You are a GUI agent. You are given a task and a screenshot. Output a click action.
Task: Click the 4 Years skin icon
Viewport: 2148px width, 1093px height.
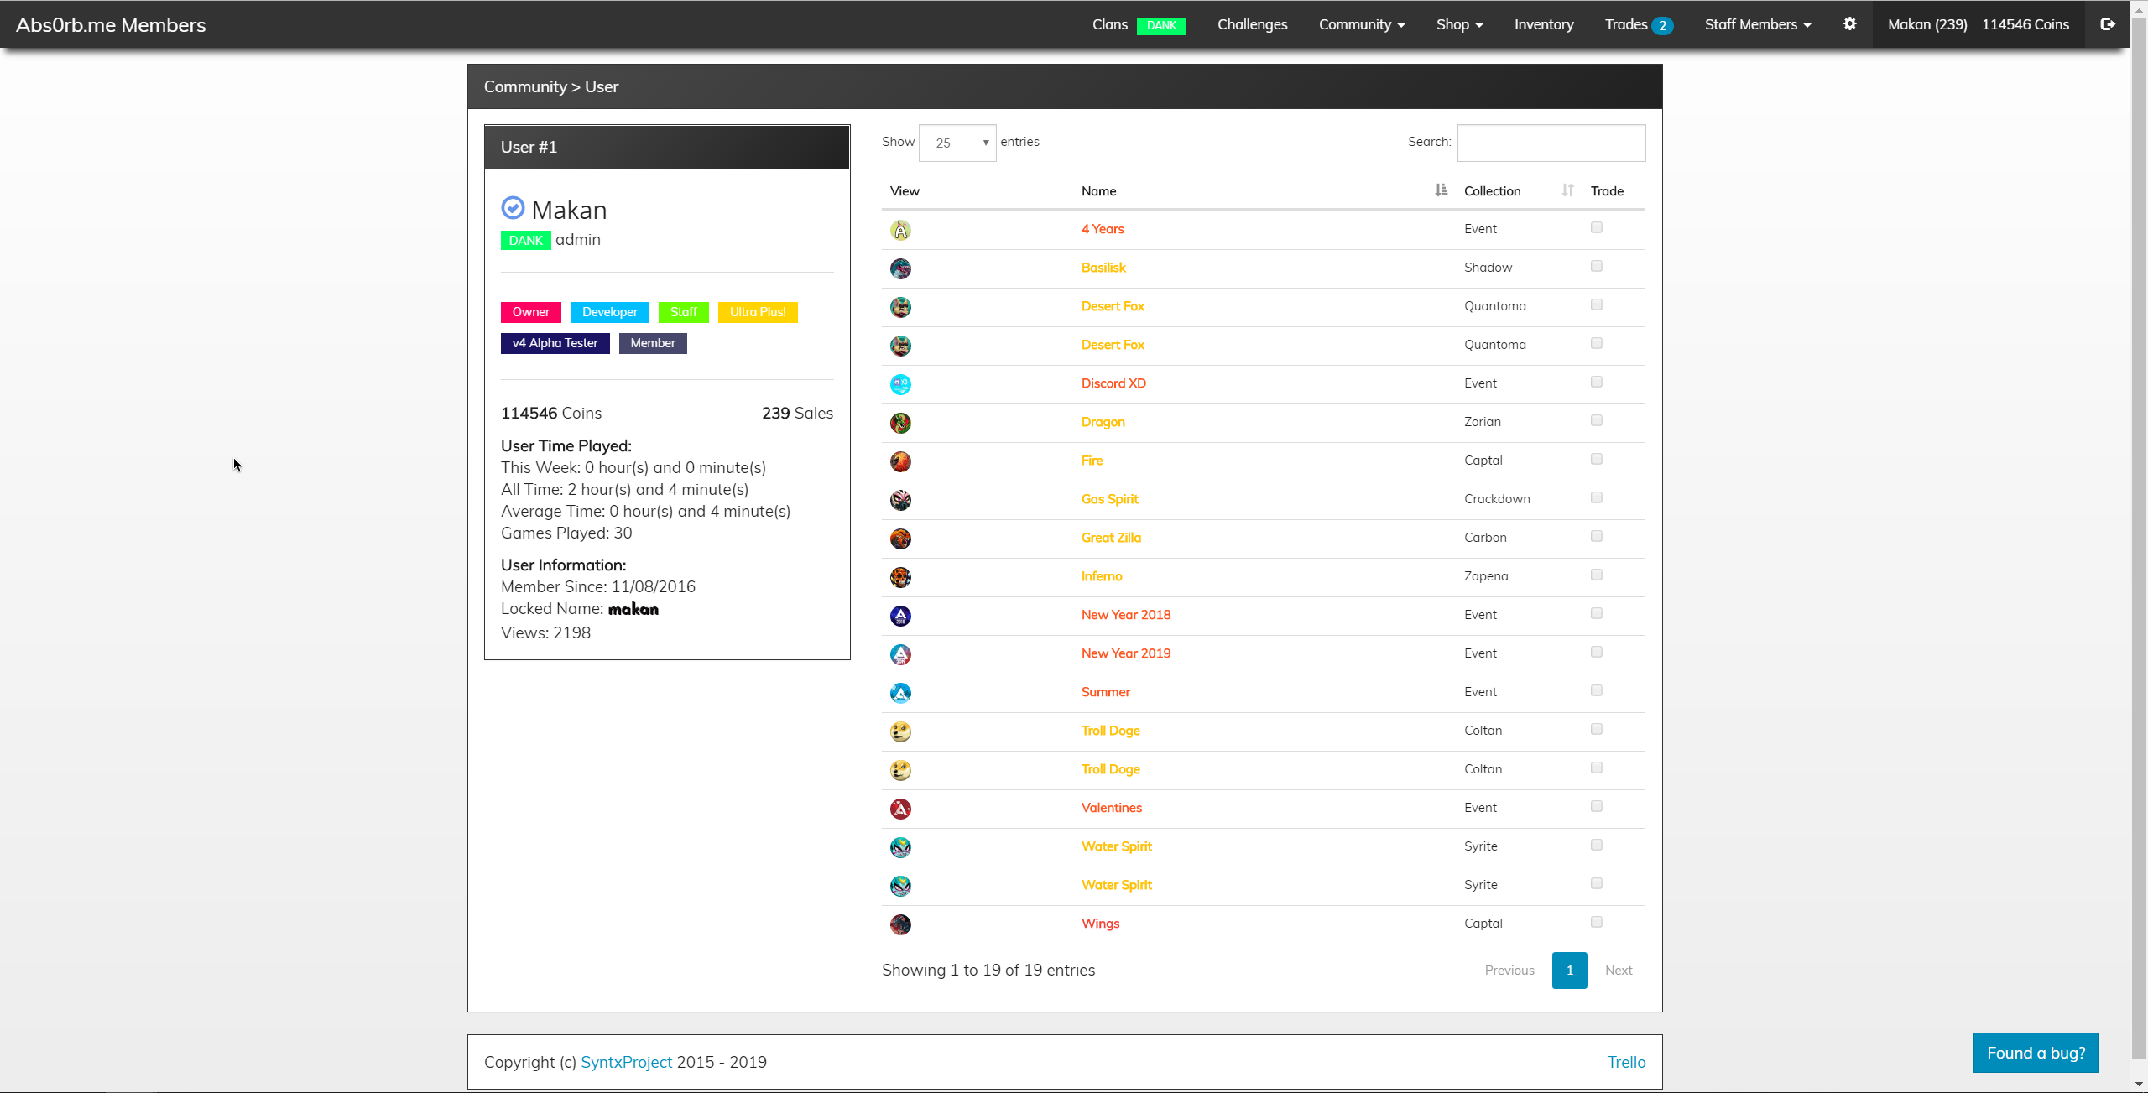pos(900,230)
